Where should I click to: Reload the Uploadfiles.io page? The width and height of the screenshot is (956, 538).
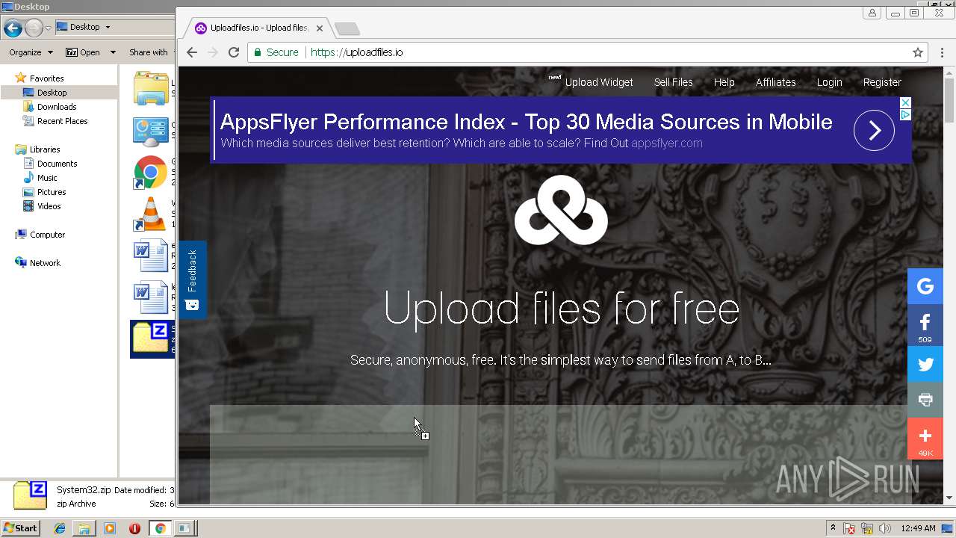234,52
